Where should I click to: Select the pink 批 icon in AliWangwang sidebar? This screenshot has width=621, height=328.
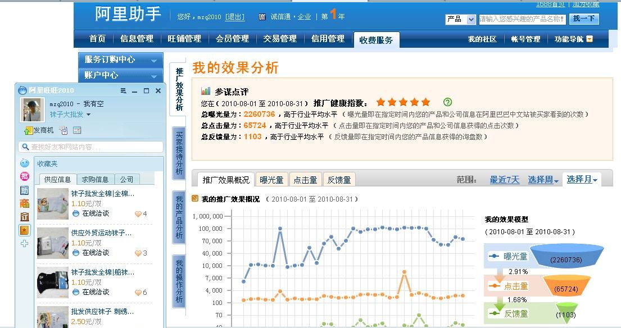click(x=25, y=176)
